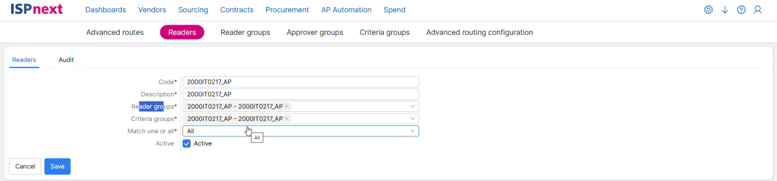Open the user profile icon
The width and height of the screenshot is (777, 181).
click(758, 10)
